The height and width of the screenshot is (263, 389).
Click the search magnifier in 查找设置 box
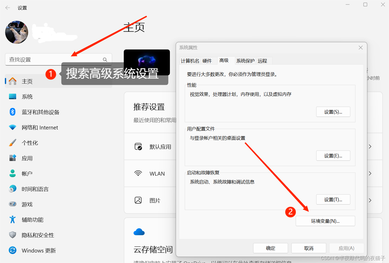pyautogui.click(x=105, y=59)
